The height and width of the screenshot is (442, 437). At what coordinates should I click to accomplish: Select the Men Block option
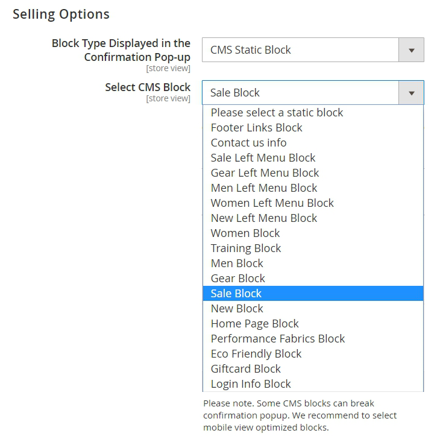[237, 264]
